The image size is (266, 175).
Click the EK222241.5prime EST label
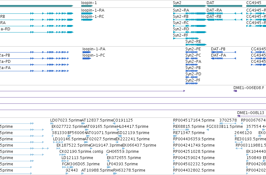pos(133,139)
